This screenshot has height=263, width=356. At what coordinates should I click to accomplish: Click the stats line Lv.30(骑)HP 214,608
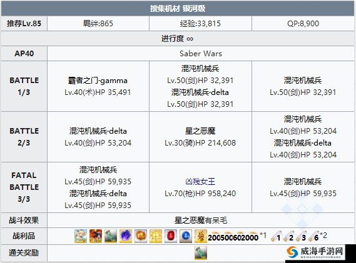click(x=200, y=143)
